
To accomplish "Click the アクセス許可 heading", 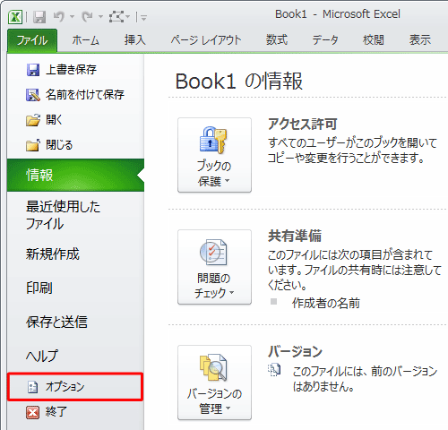I will click(x=303, y=125).
